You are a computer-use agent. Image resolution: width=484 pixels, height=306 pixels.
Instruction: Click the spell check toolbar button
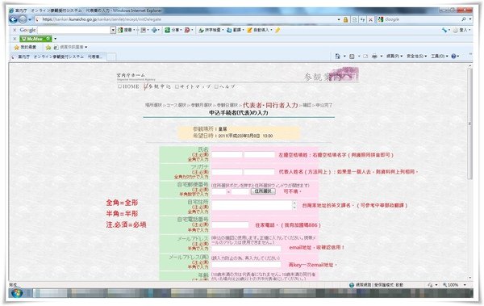[211, 30]
